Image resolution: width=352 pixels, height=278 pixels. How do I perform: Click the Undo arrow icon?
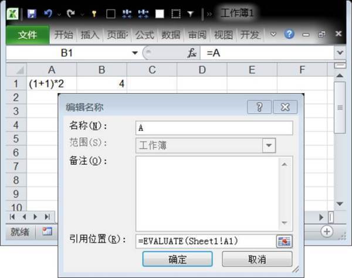click(49, 13)
